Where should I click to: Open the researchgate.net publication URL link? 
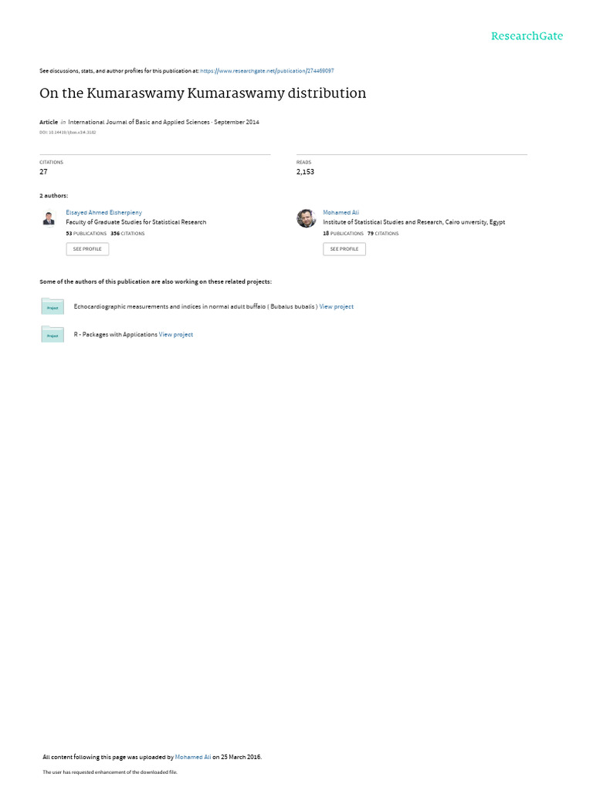[266, 71]
